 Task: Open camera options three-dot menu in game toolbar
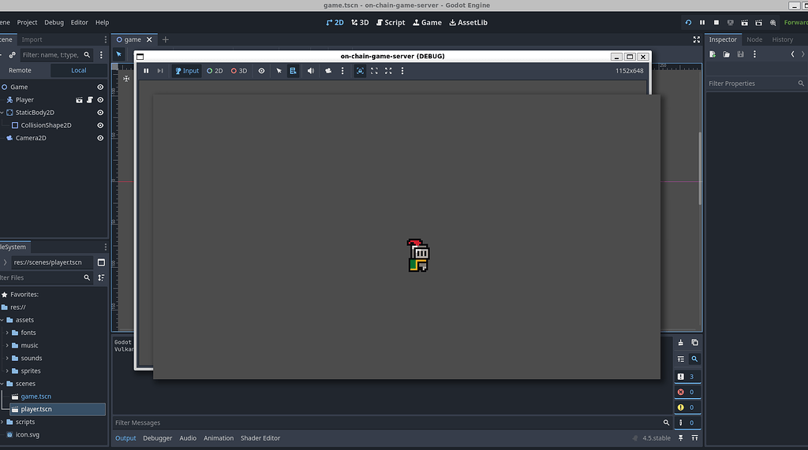pos(342,71)
